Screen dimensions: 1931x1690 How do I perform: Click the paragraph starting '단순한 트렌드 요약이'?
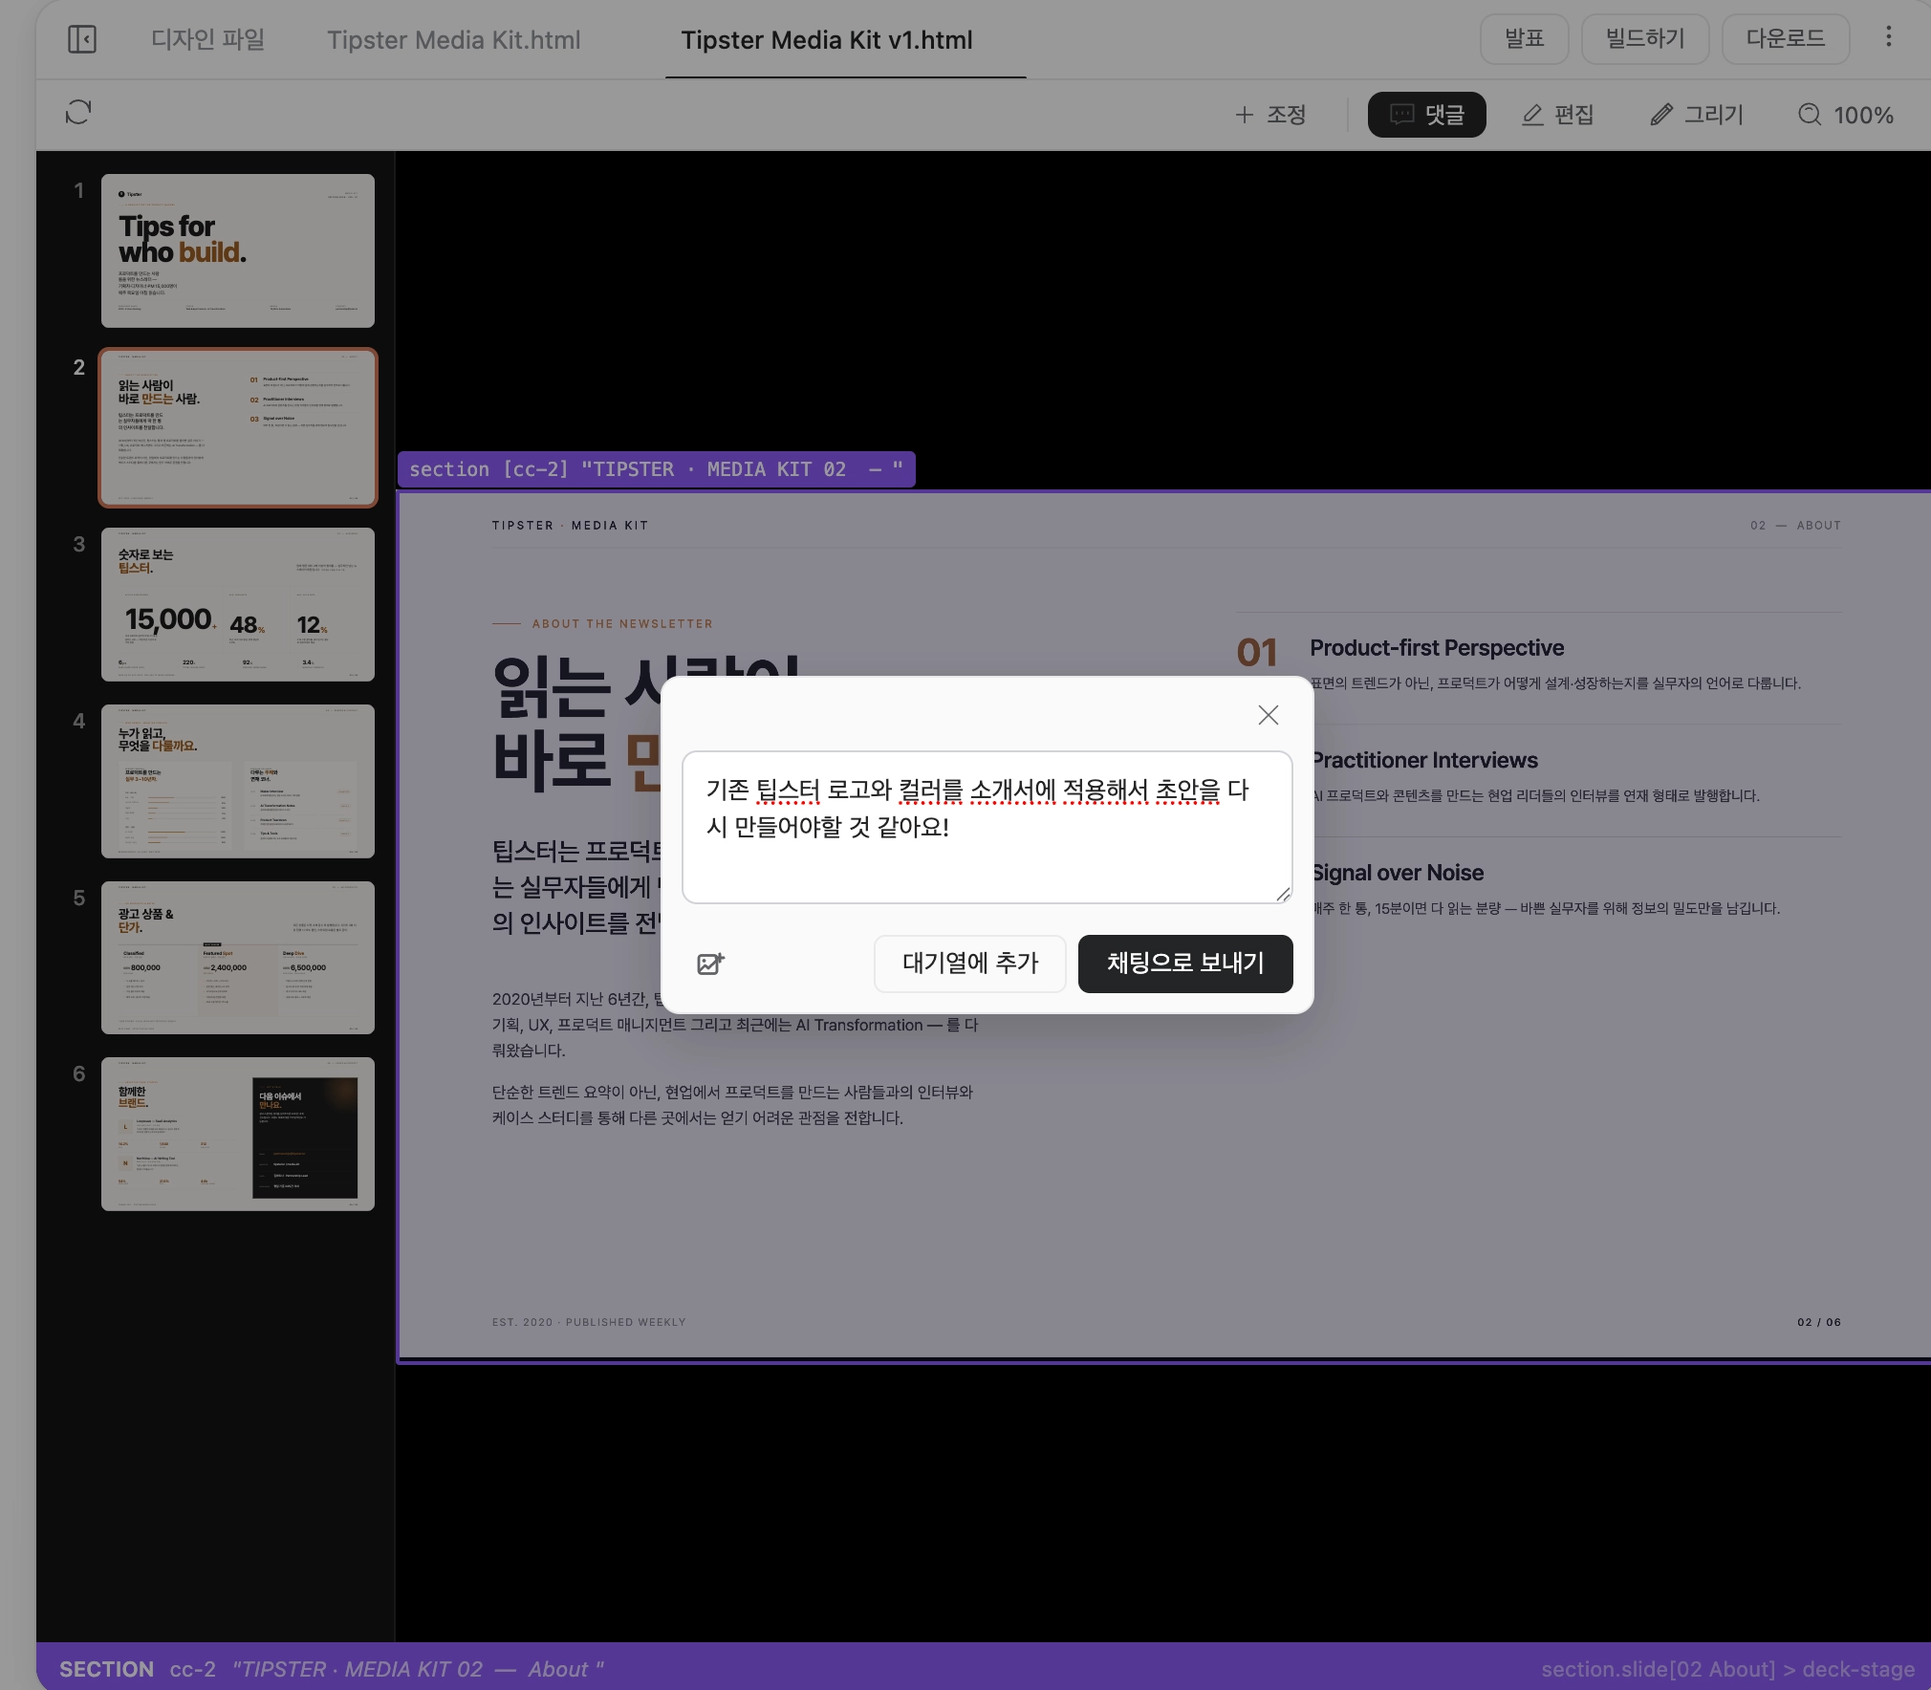click(732, 1105)
